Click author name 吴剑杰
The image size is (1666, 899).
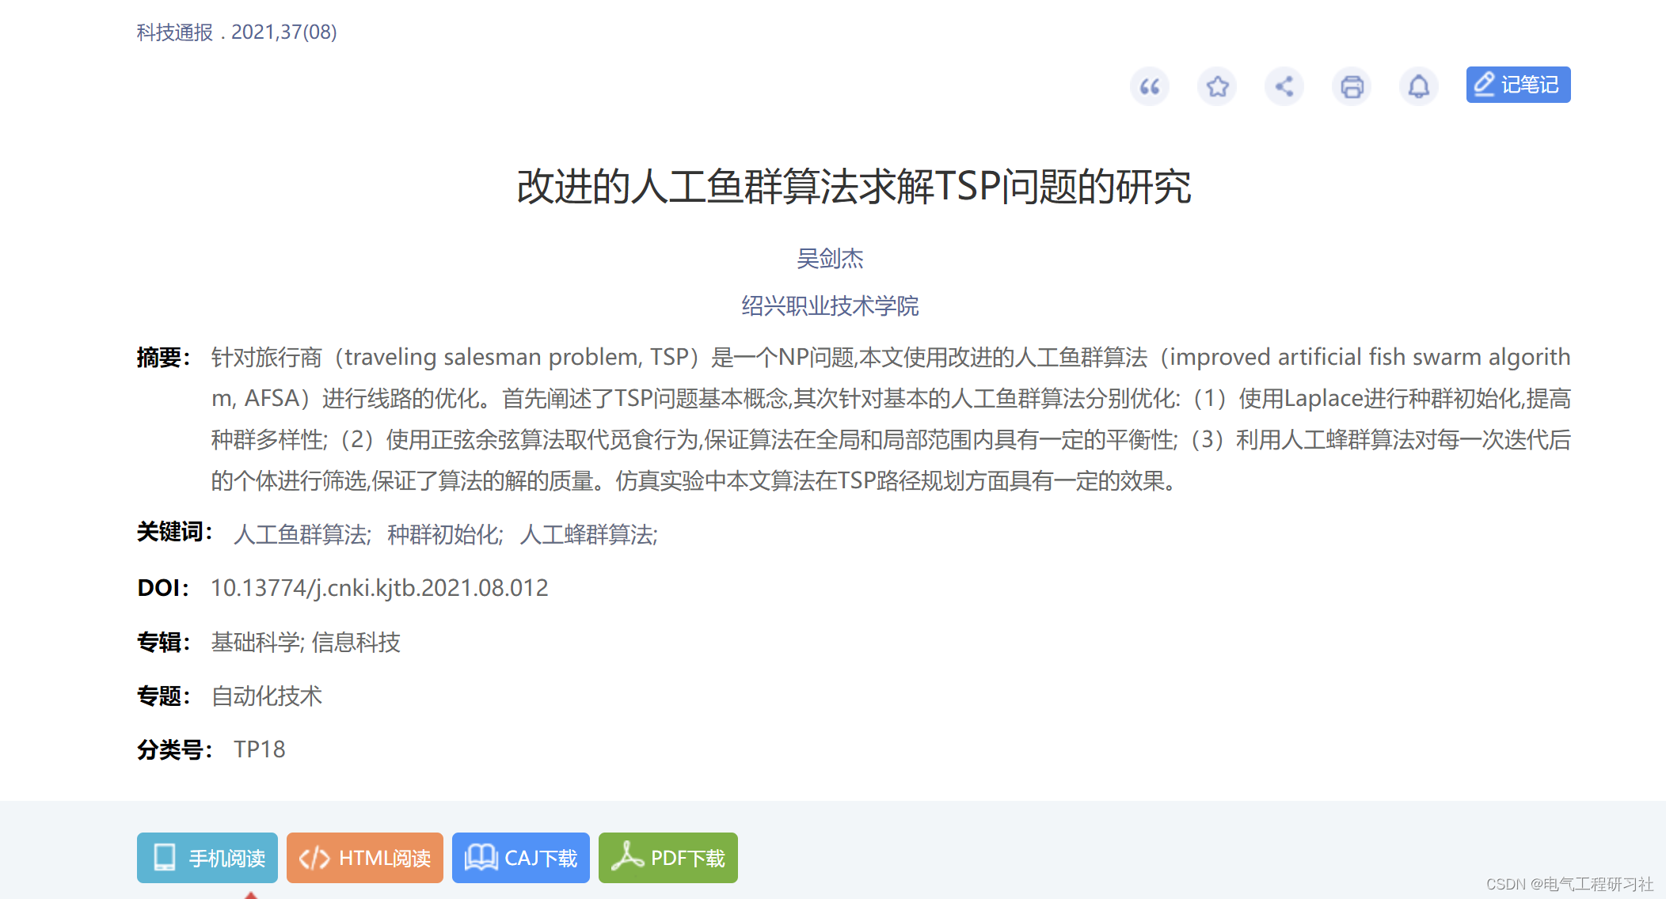pos(831,258)
